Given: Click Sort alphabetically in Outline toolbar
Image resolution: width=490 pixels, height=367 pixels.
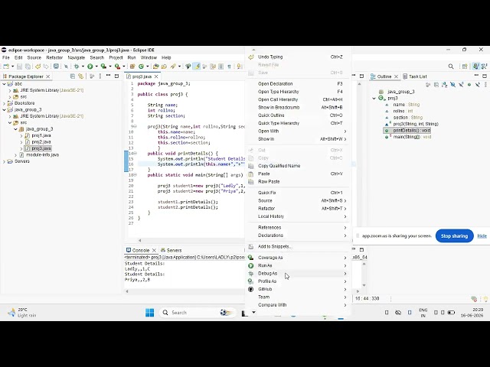Looking at the screenshot, I should coord(444,85).
